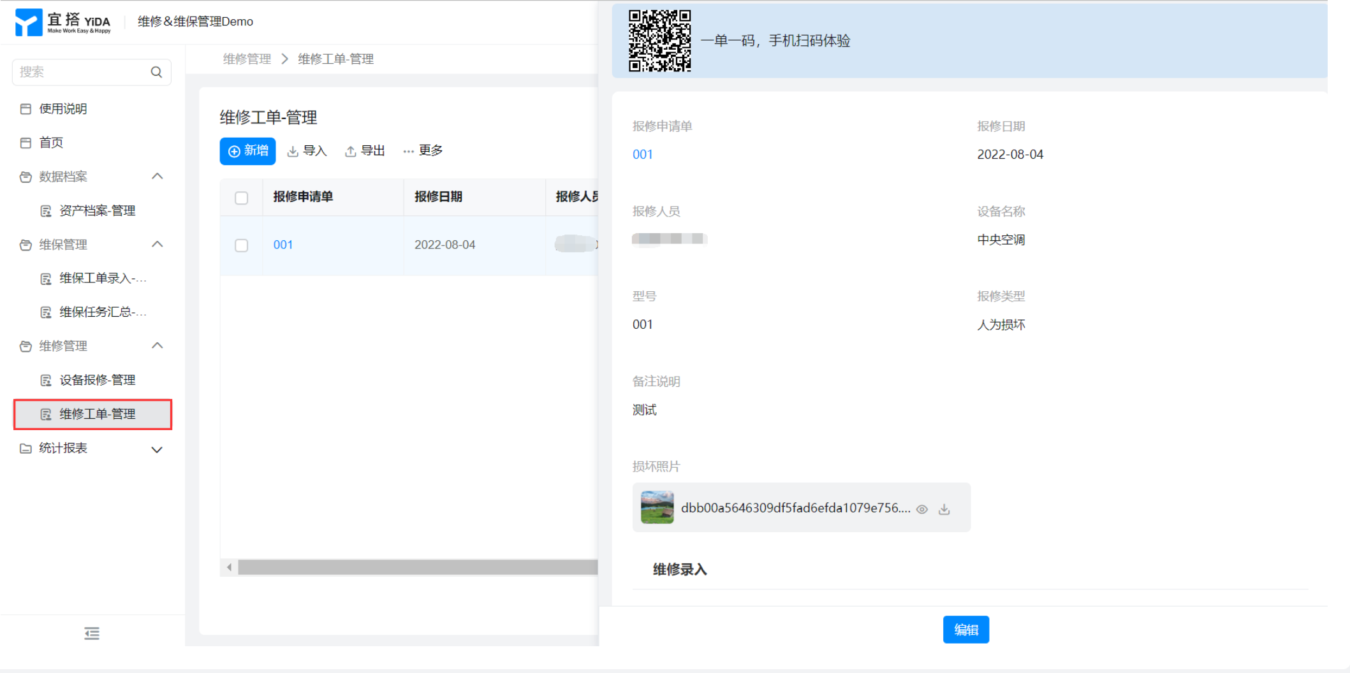The height and width of the screenshot is (673, 1350).
Task: Download the damage photo attachment
Action: [944, 509]
